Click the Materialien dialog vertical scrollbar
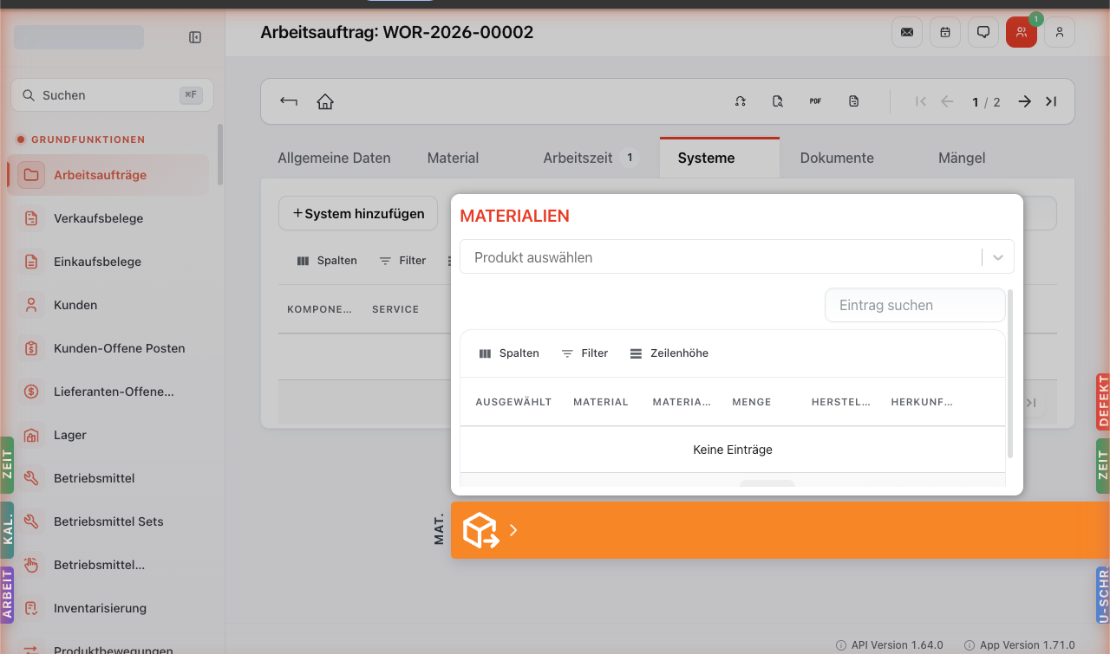Viewport: 1110px width, 654px height. click(x=1010, y=374)
